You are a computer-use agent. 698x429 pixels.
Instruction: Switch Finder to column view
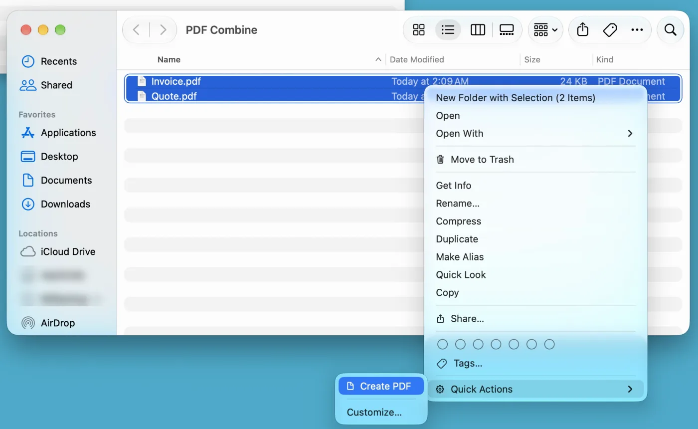(478, 30)
